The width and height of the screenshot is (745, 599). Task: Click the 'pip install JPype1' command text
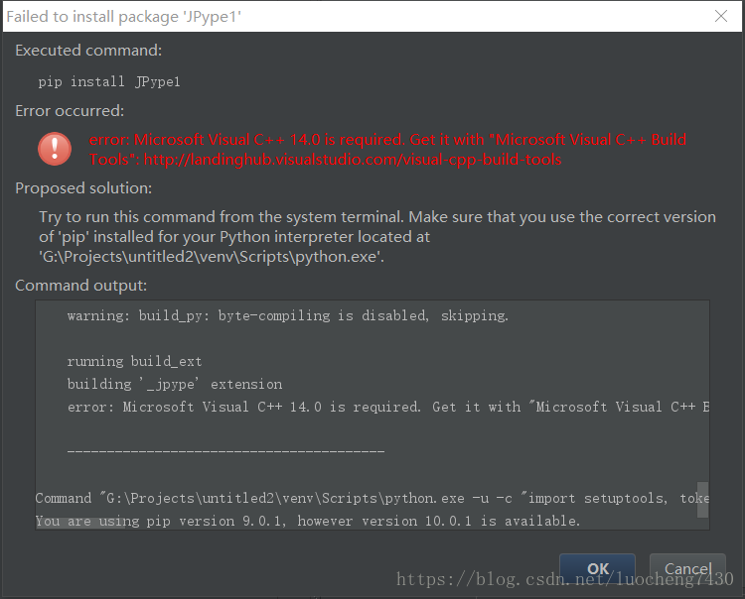tap(109, 81)
